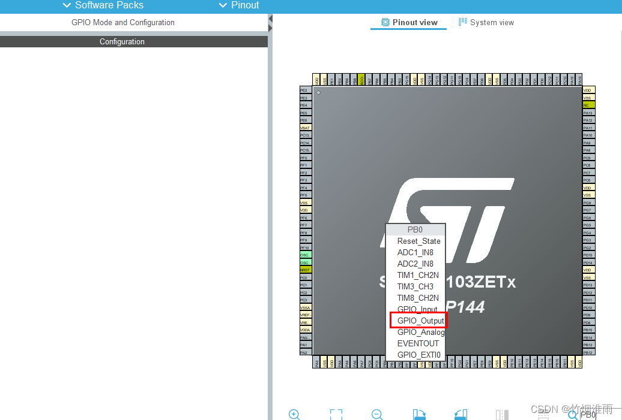The width and height of the screenshot is (622, 420).
Task: Fit the chip to the view with the best-fit icon
Action: point(336,414)
